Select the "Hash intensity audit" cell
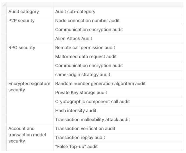The image size is (186, 153). (x=118, y=111)
